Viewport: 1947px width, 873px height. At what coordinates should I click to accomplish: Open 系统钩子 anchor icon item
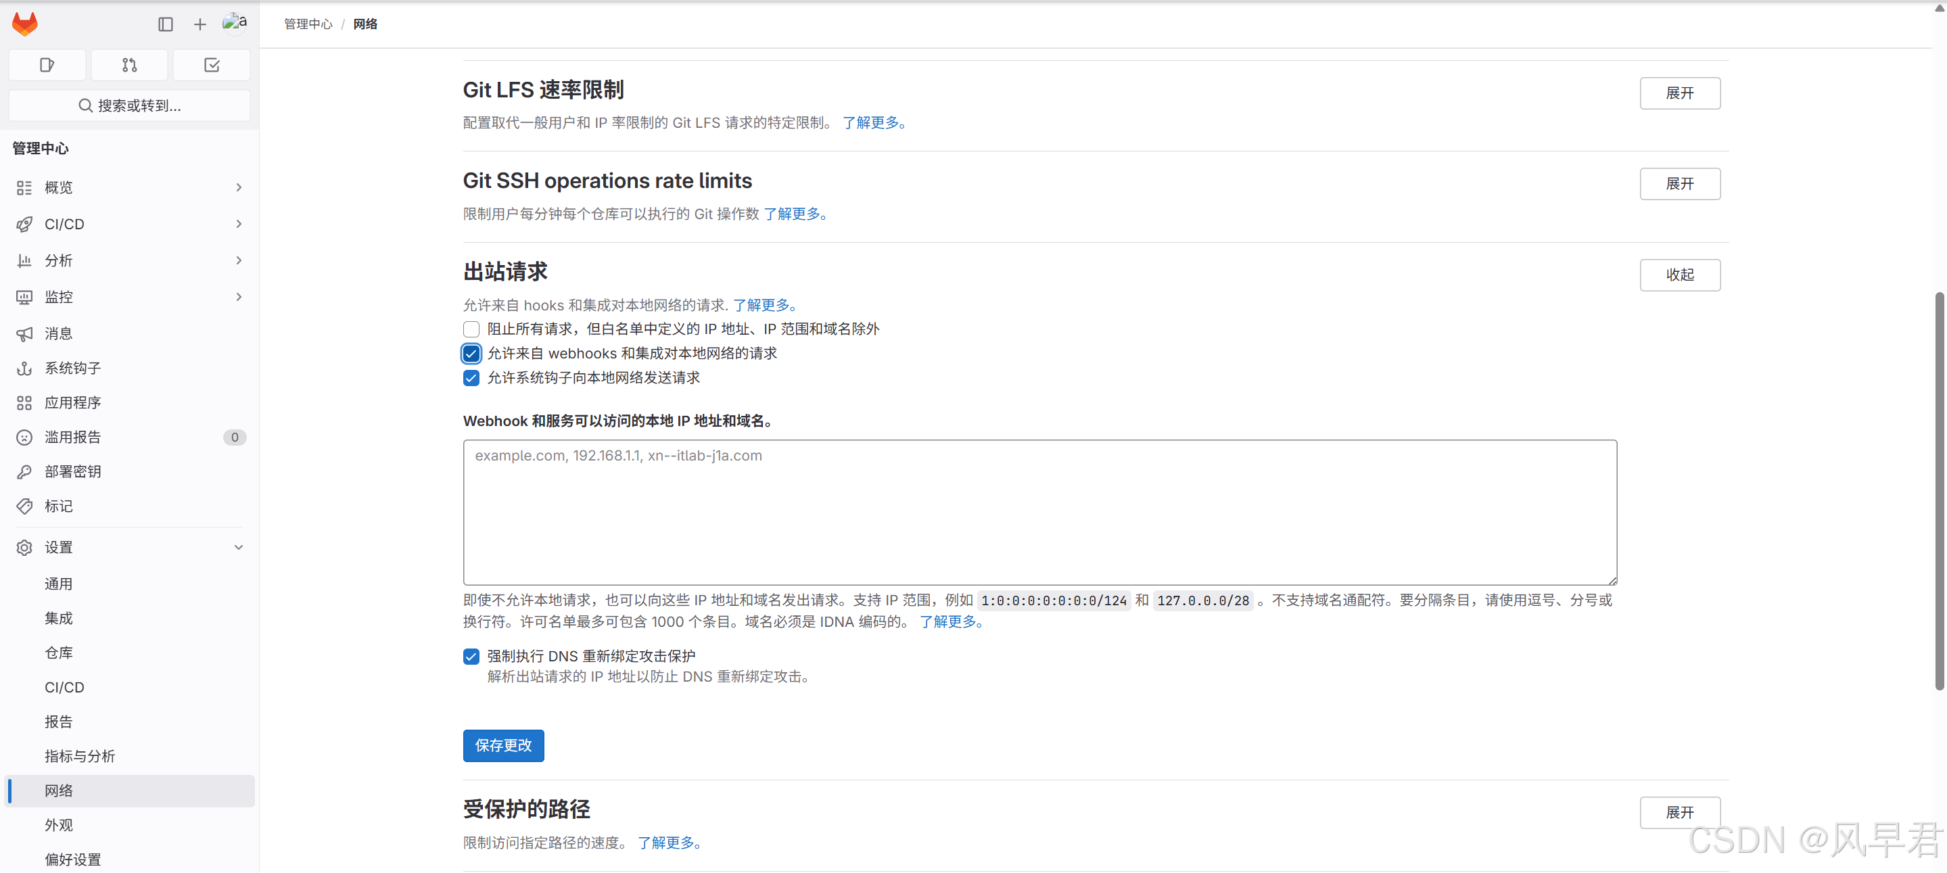coord(72,368)
